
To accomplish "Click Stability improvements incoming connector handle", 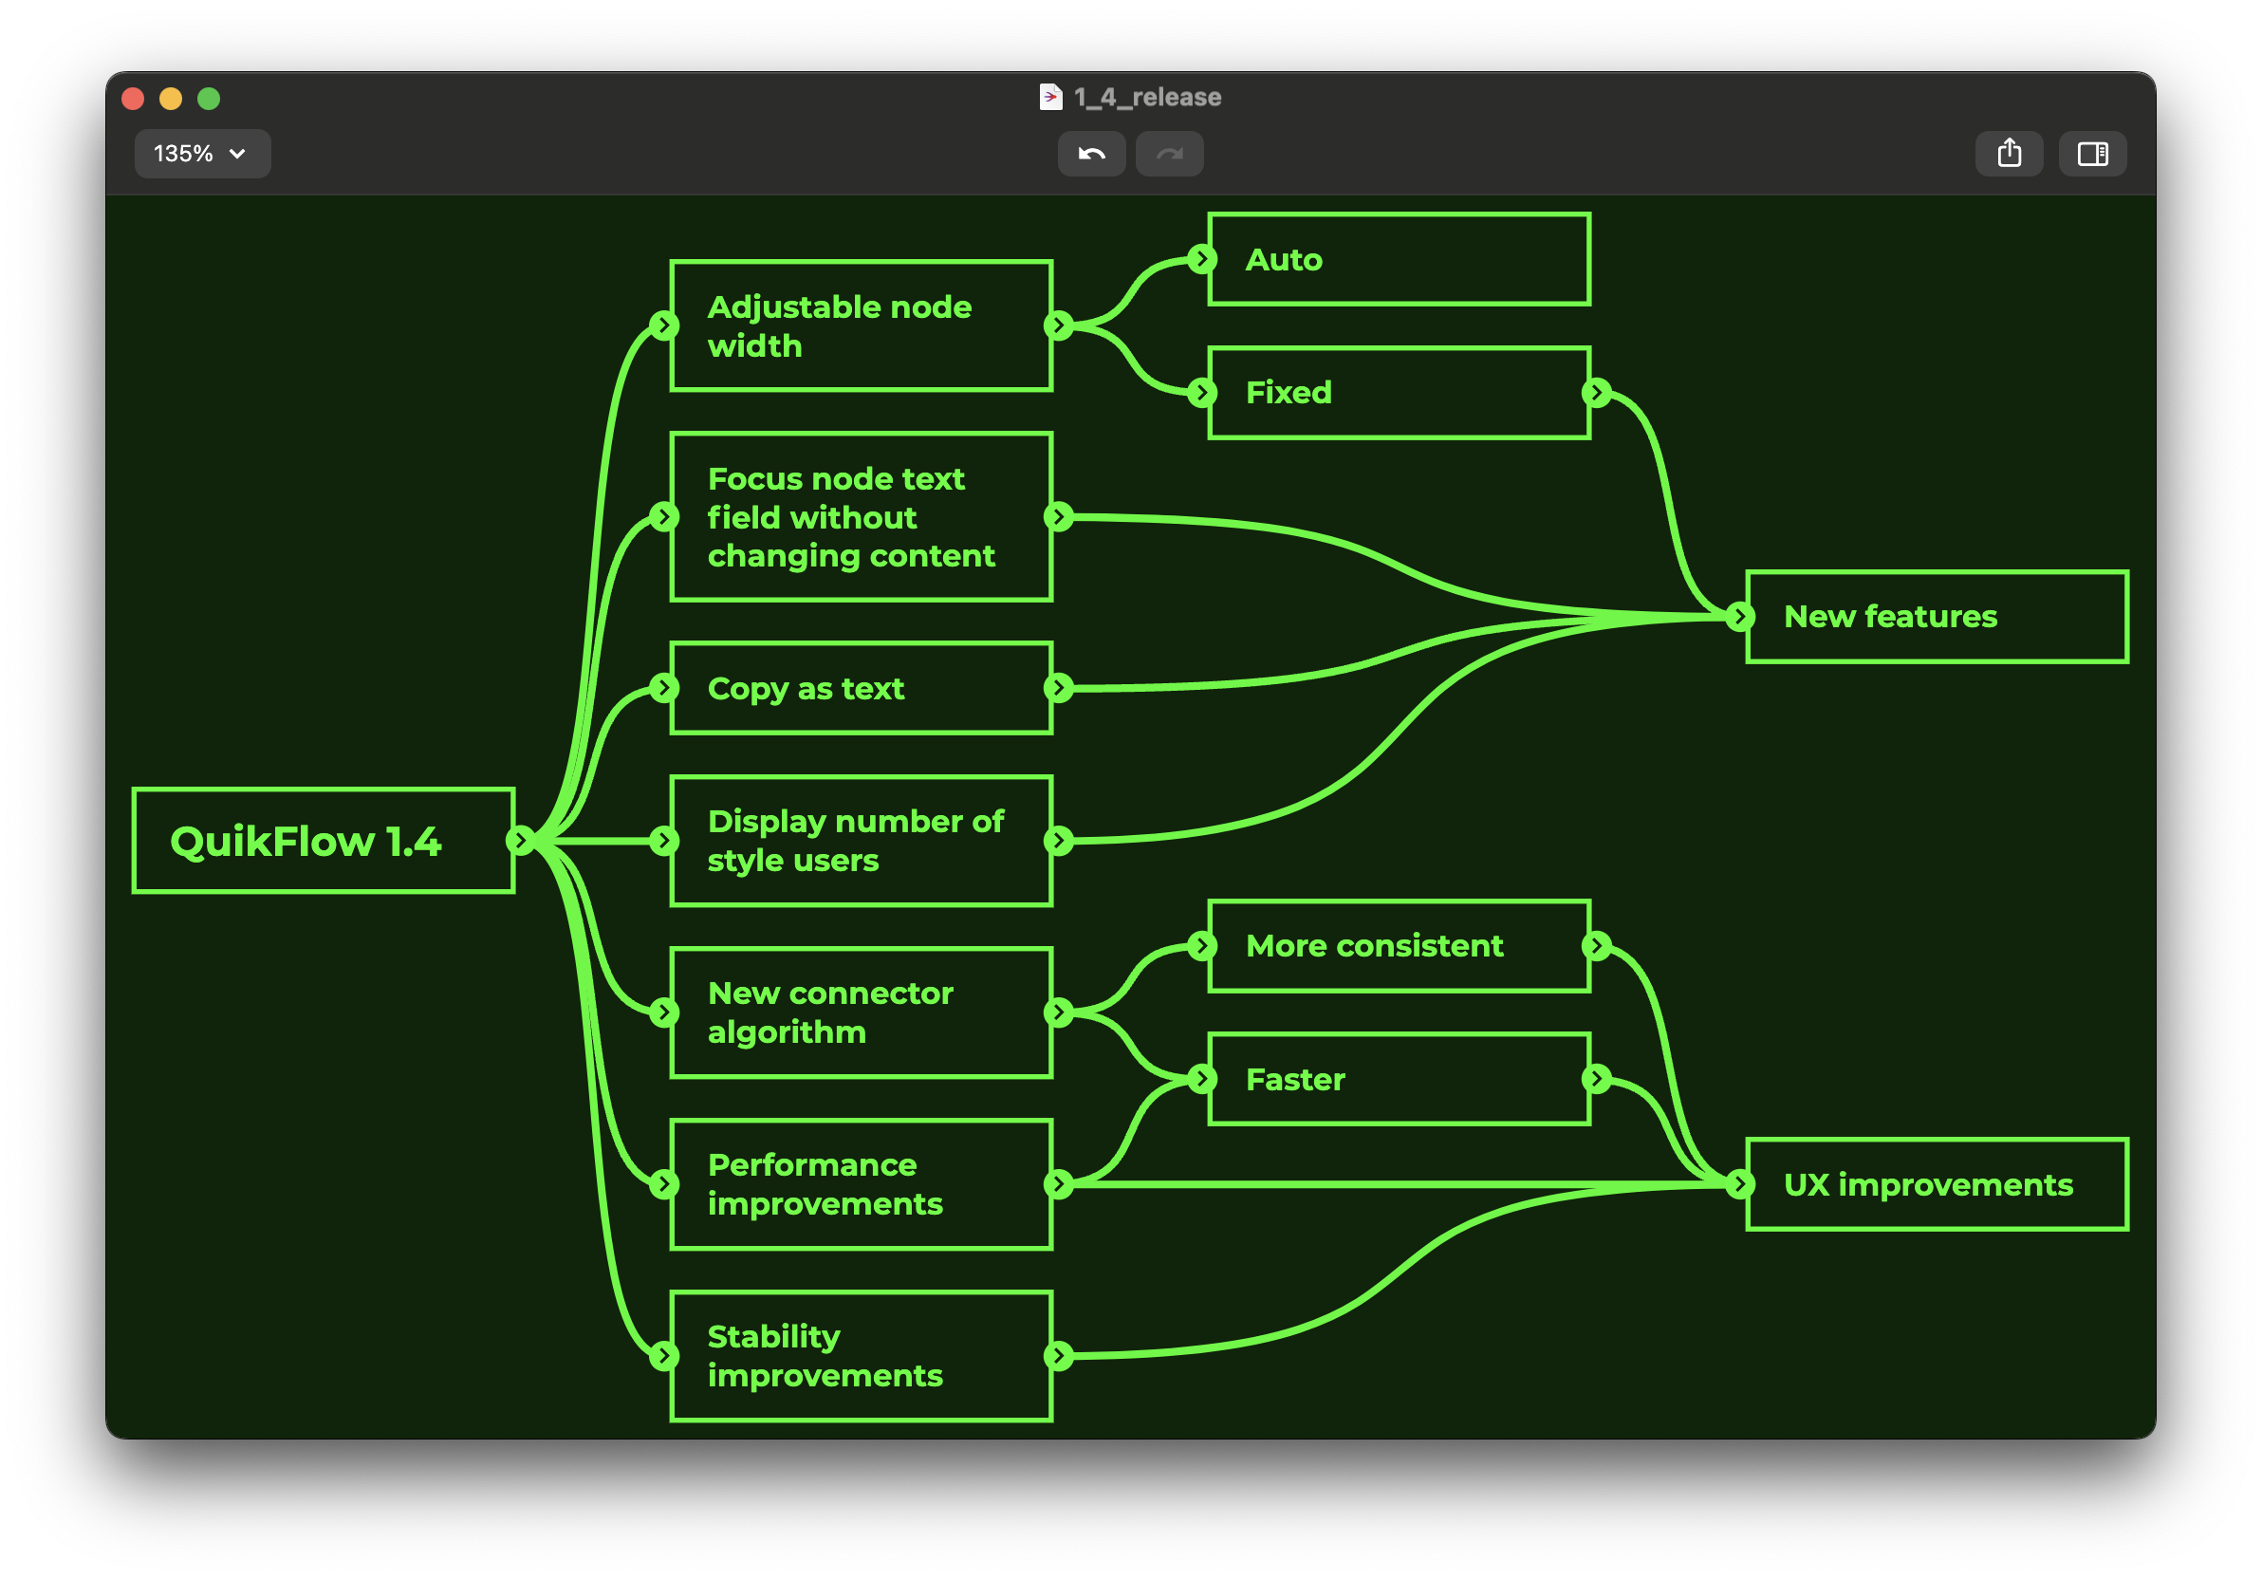I will tap(665, 1356).
